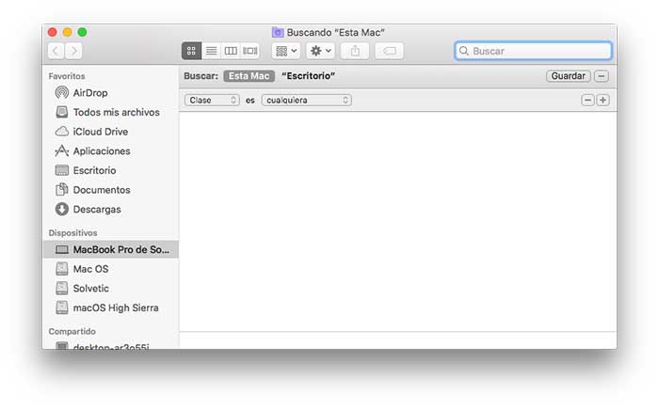Go forward with the right arrow

click(73, 51)
